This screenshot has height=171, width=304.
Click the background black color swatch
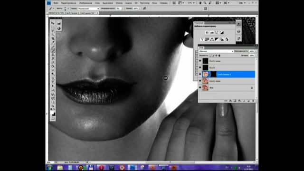[x=54, y=114]
